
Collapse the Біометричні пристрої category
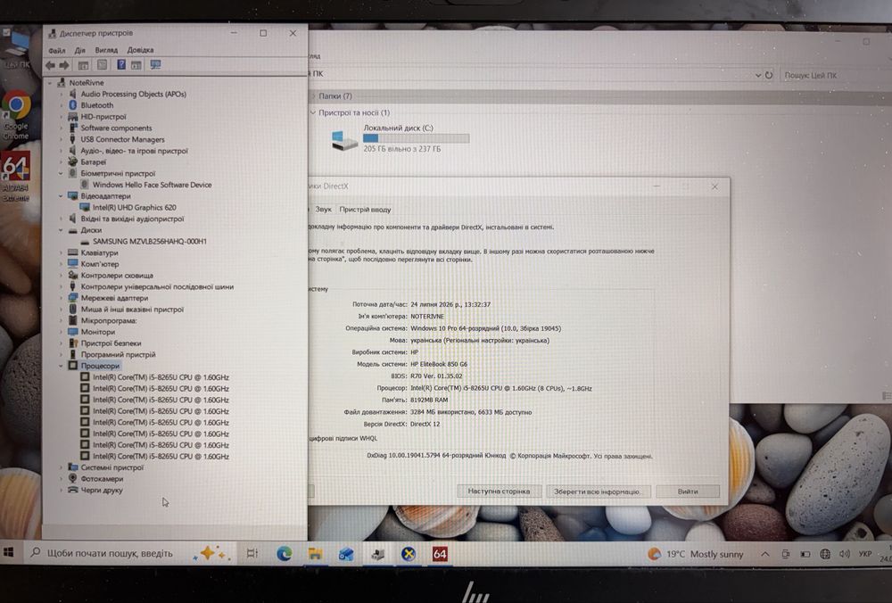coord(61,173)
